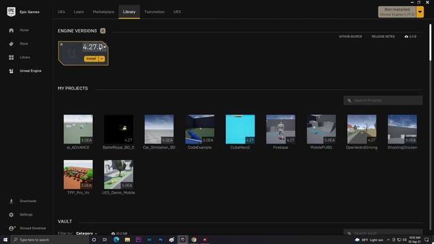The width and height of the screenshot is (434, 244).
Task: Open File Explorer from the taskbar
Action: click(x=127, y=240)
